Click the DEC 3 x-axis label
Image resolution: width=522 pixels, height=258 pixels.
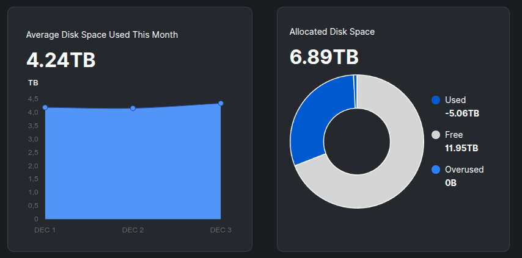click(x=221, y=230)
